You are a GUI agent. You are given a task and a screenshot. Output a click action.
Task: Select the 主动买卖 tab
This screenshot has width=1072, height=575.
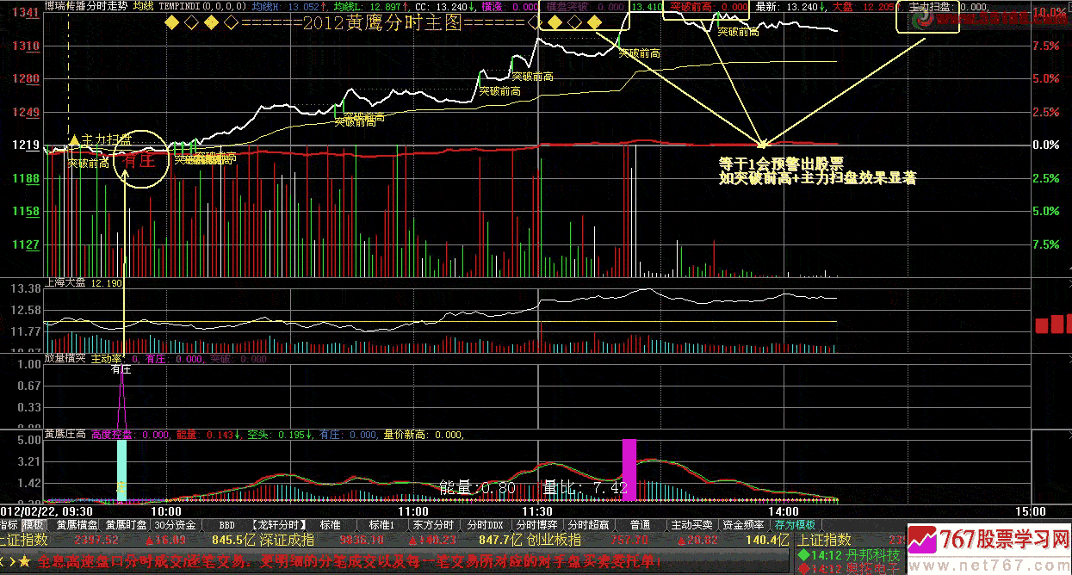pos(691,524)
